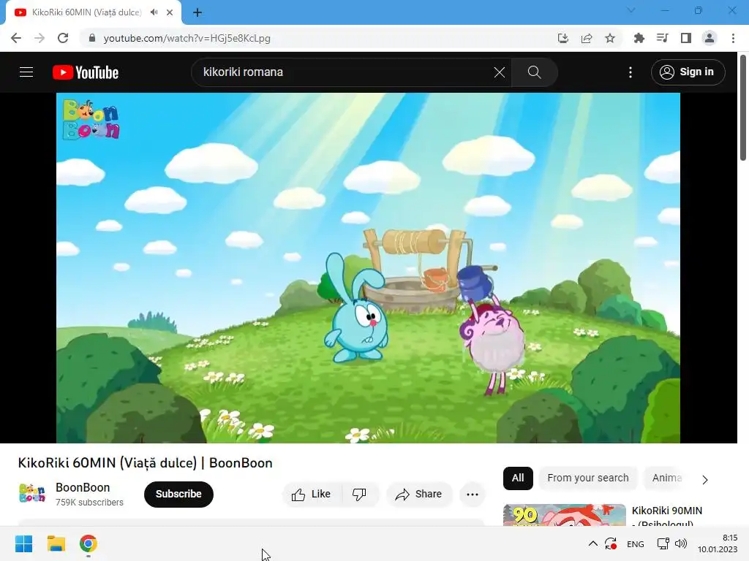Reload the YouTube page
Screen dimensions: 749x561
click(63, 38)
